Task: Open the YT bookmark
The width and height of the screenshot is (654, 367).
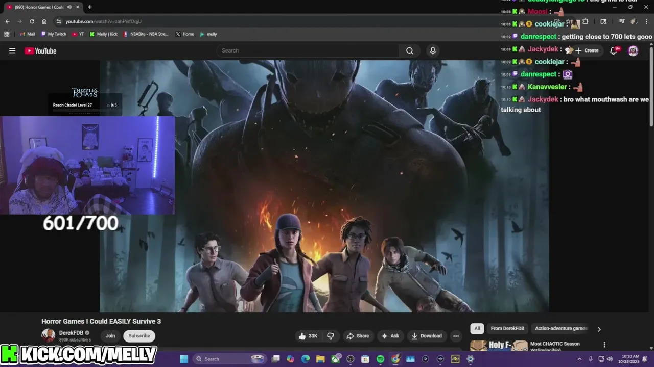Action: point(78,34)
